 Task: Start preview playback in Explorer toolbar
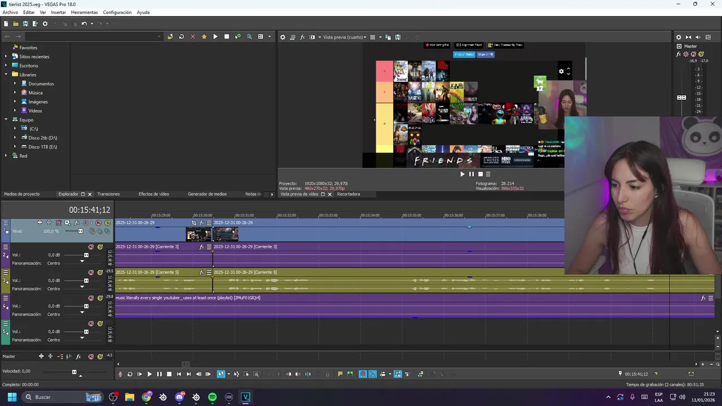[215, 37]
